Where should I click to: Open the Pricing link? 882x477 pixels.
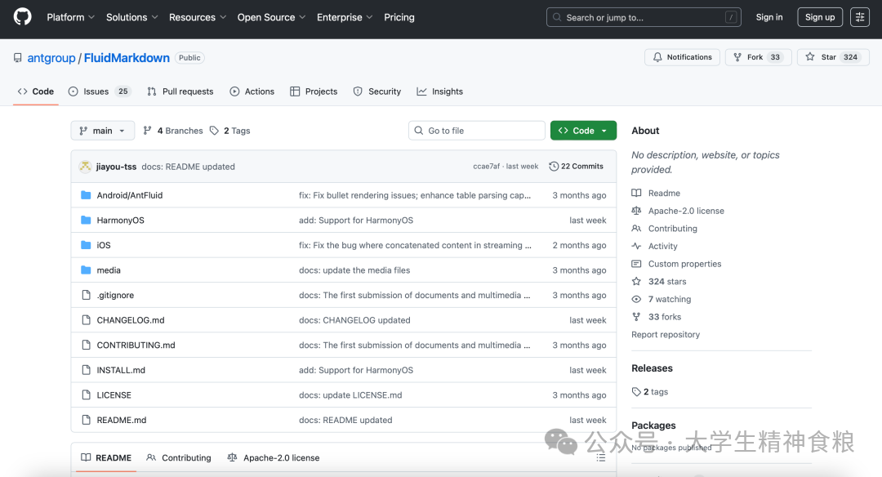pos(399,17)
